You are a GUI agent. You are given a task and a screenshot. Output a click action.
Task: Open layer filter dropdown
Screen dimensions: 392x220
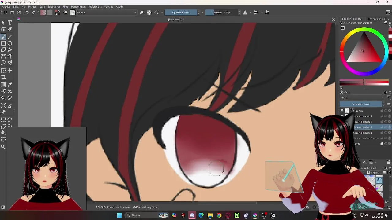coord(389,98)
